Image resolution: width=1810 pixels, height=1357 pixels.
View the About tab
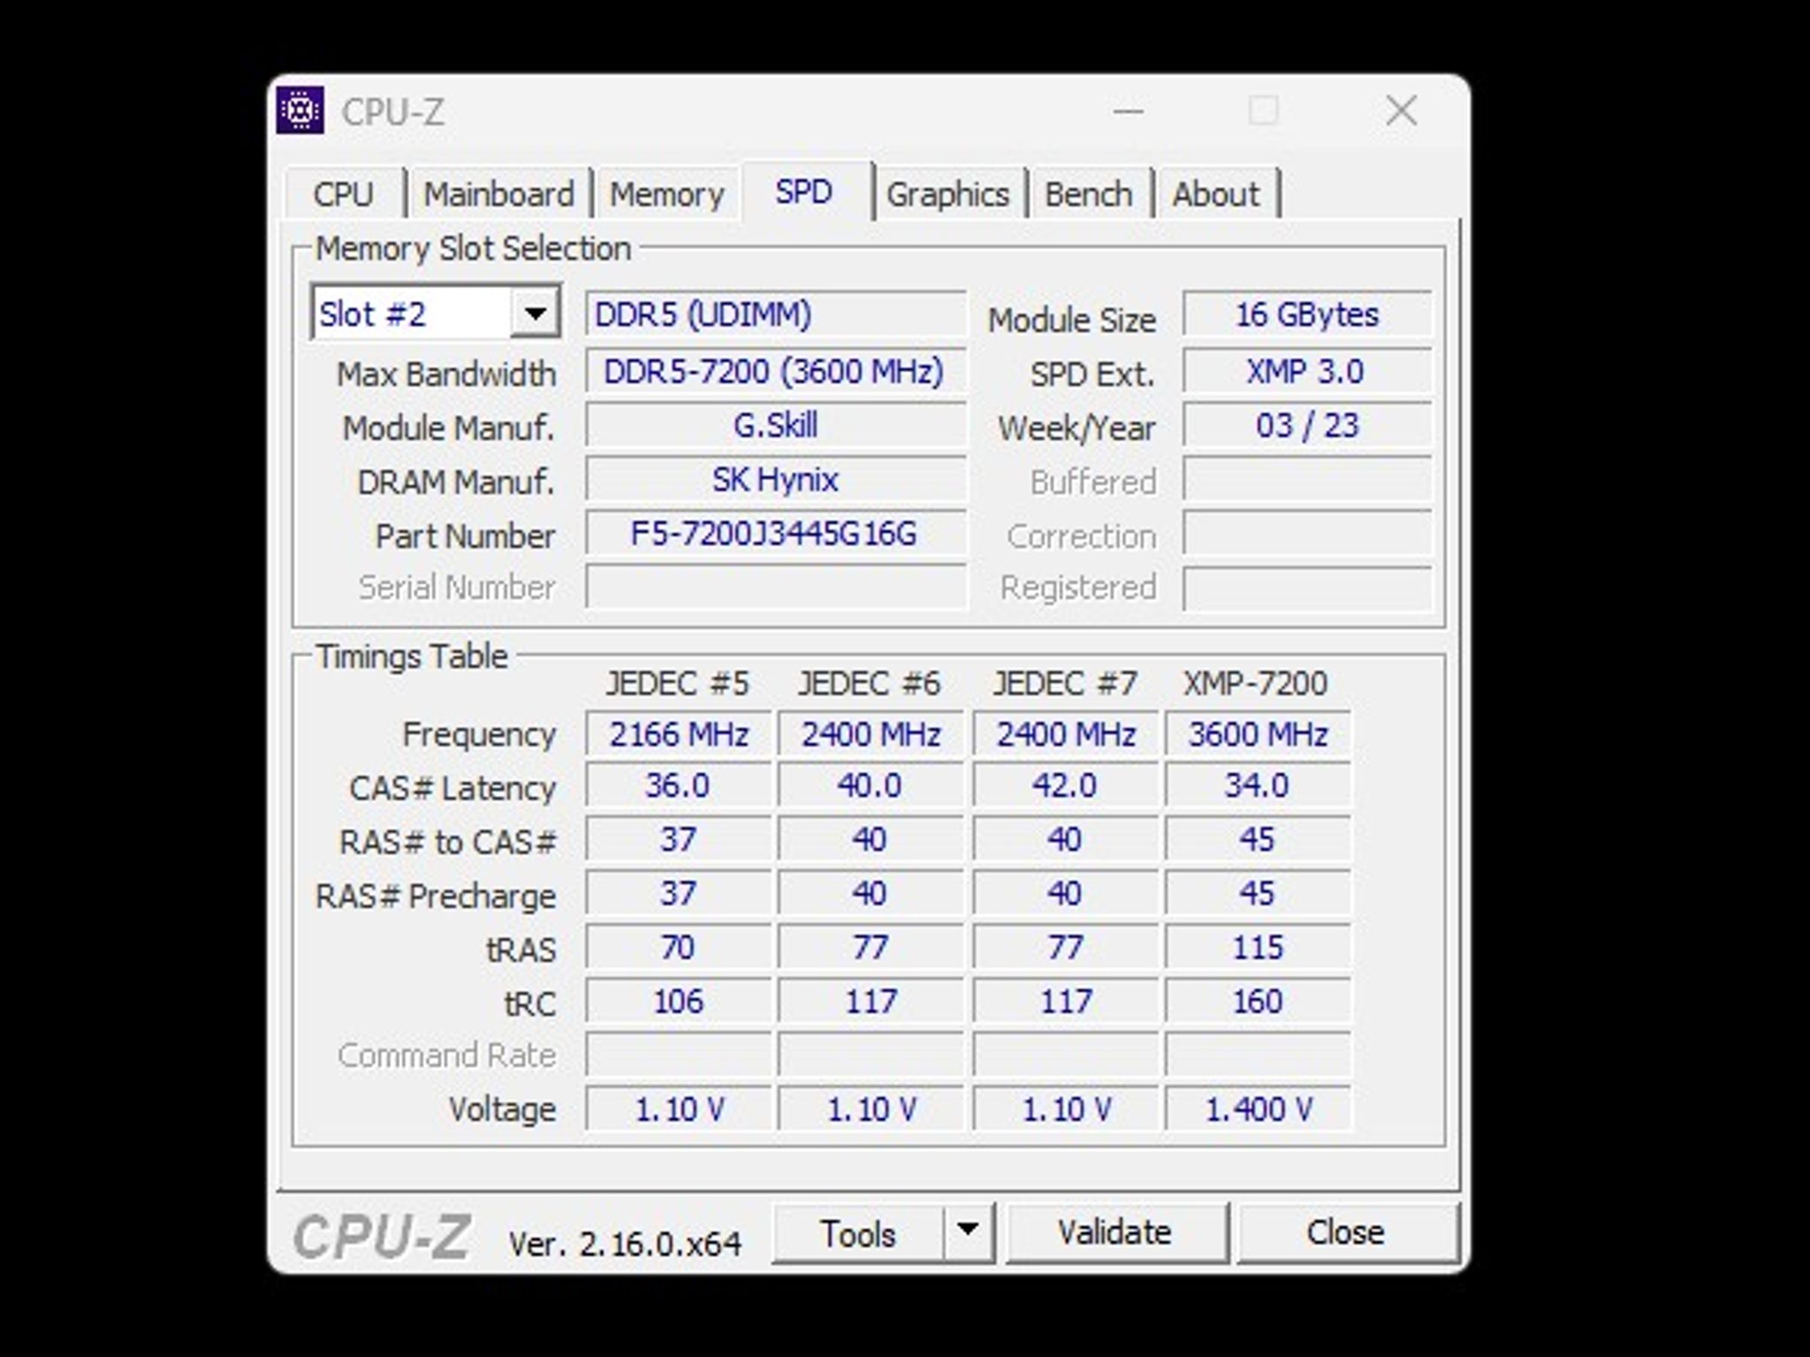coord(1216,193)
